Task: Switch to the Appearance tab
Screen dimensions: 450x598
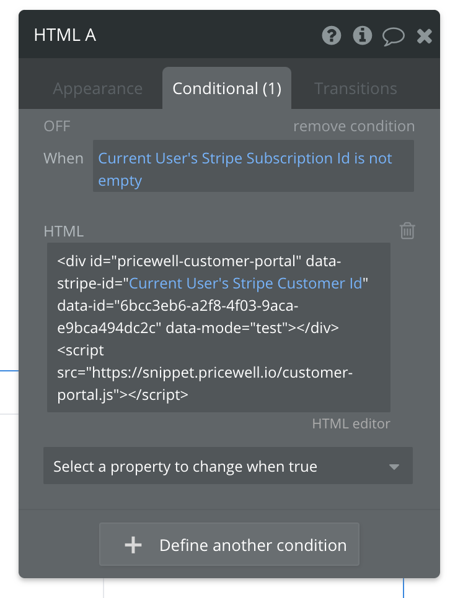Action: point(97,89)
